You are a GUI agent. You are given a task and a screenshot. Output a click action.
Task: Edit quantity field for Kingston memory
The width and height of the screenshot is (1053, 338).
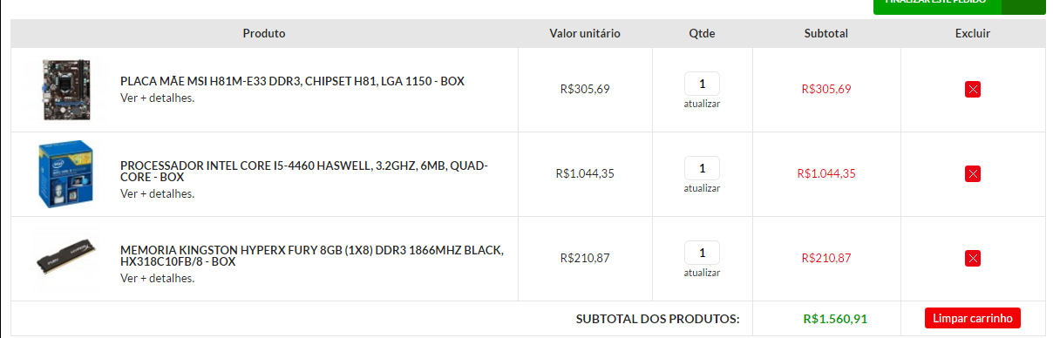coord(702,253)
